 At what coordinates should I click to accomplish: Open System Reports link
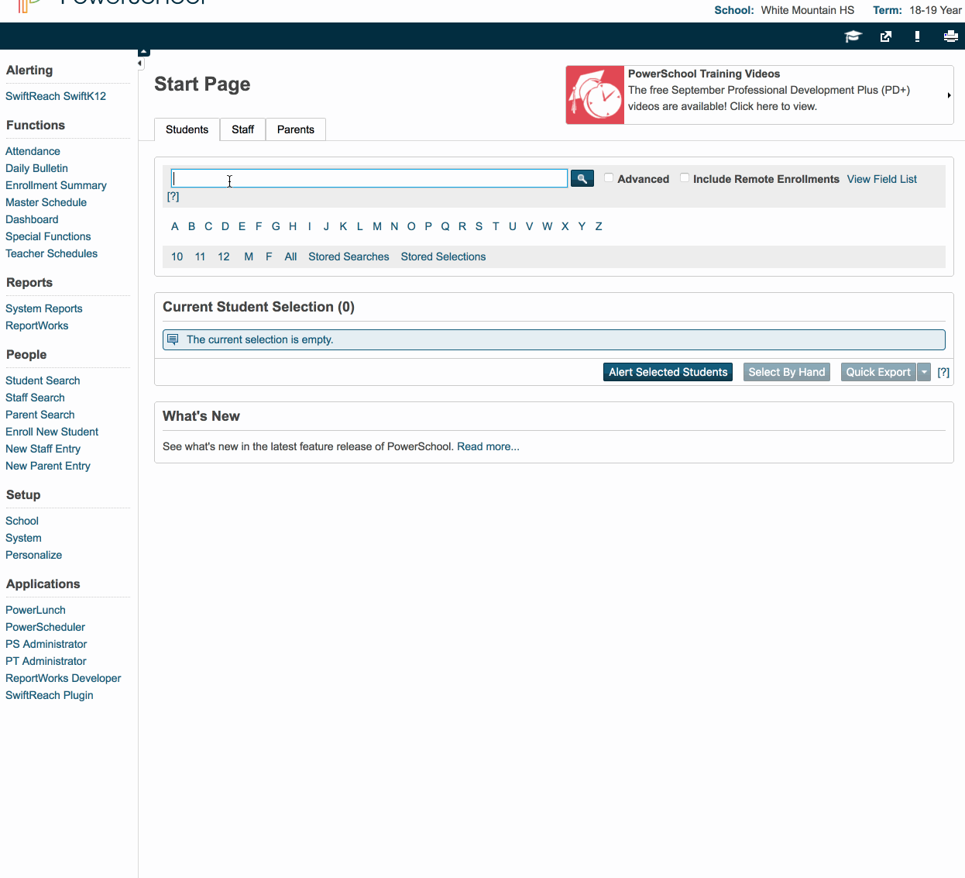[x=43, y=308]
